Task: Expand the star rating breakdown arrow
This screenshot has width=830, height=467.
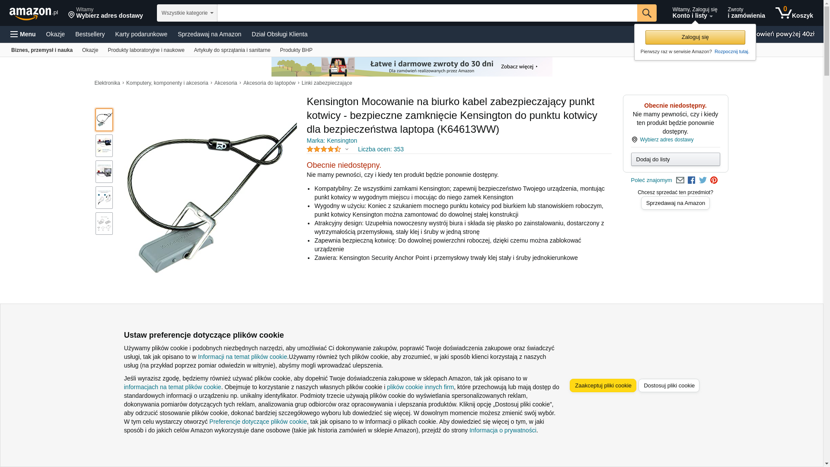Action: tap(347, 149)
